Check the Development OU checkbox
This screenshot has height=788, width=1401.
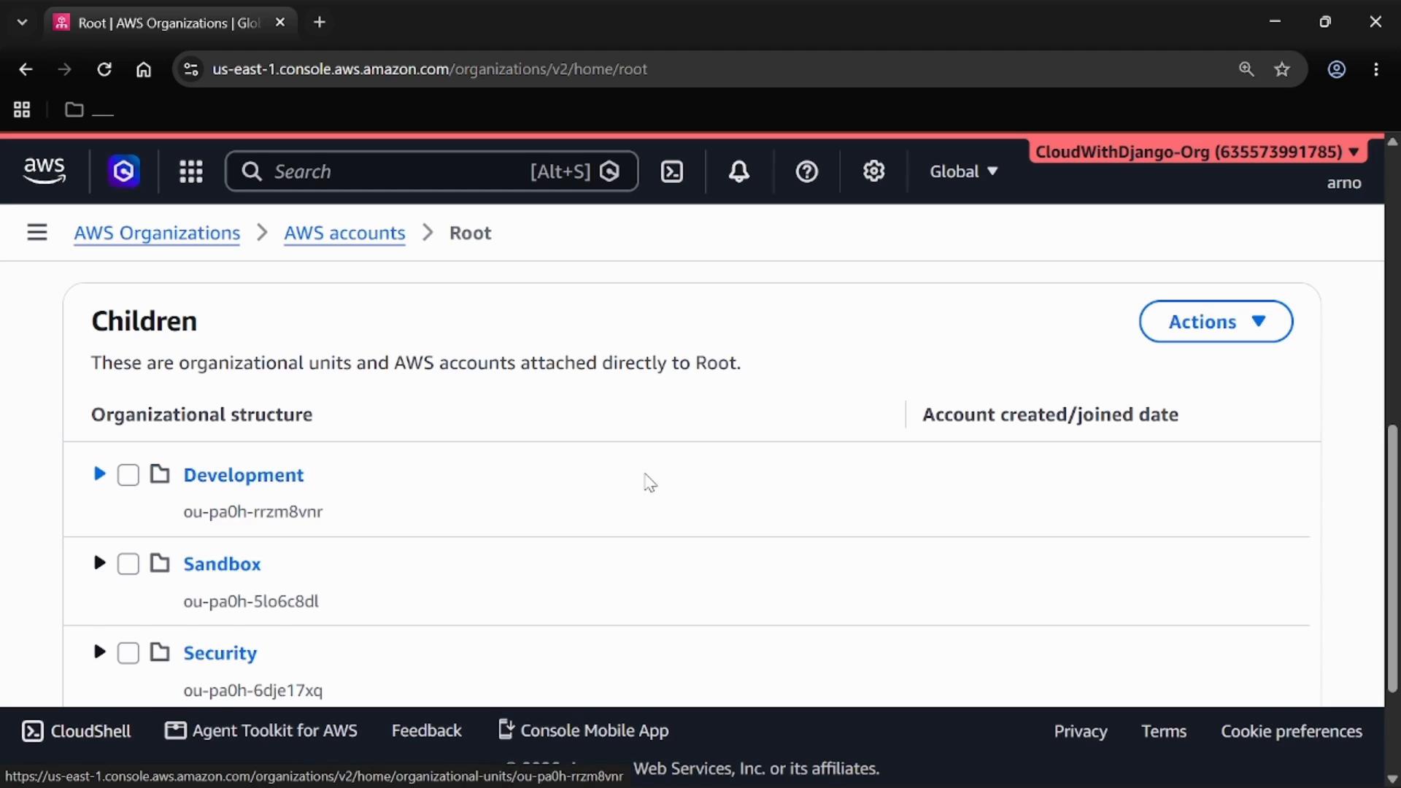click(x=128, y=475)
